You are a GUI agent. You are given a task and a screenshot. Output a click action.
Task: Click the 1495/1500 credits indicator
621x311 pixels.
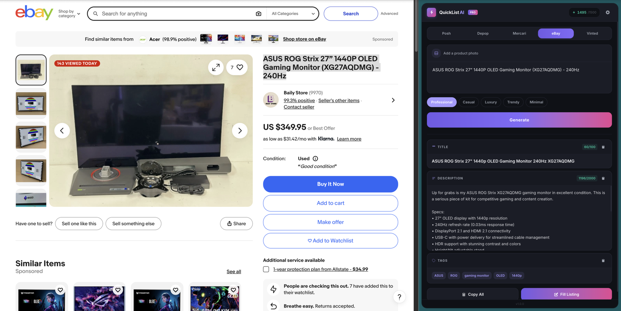click(584, 12)
